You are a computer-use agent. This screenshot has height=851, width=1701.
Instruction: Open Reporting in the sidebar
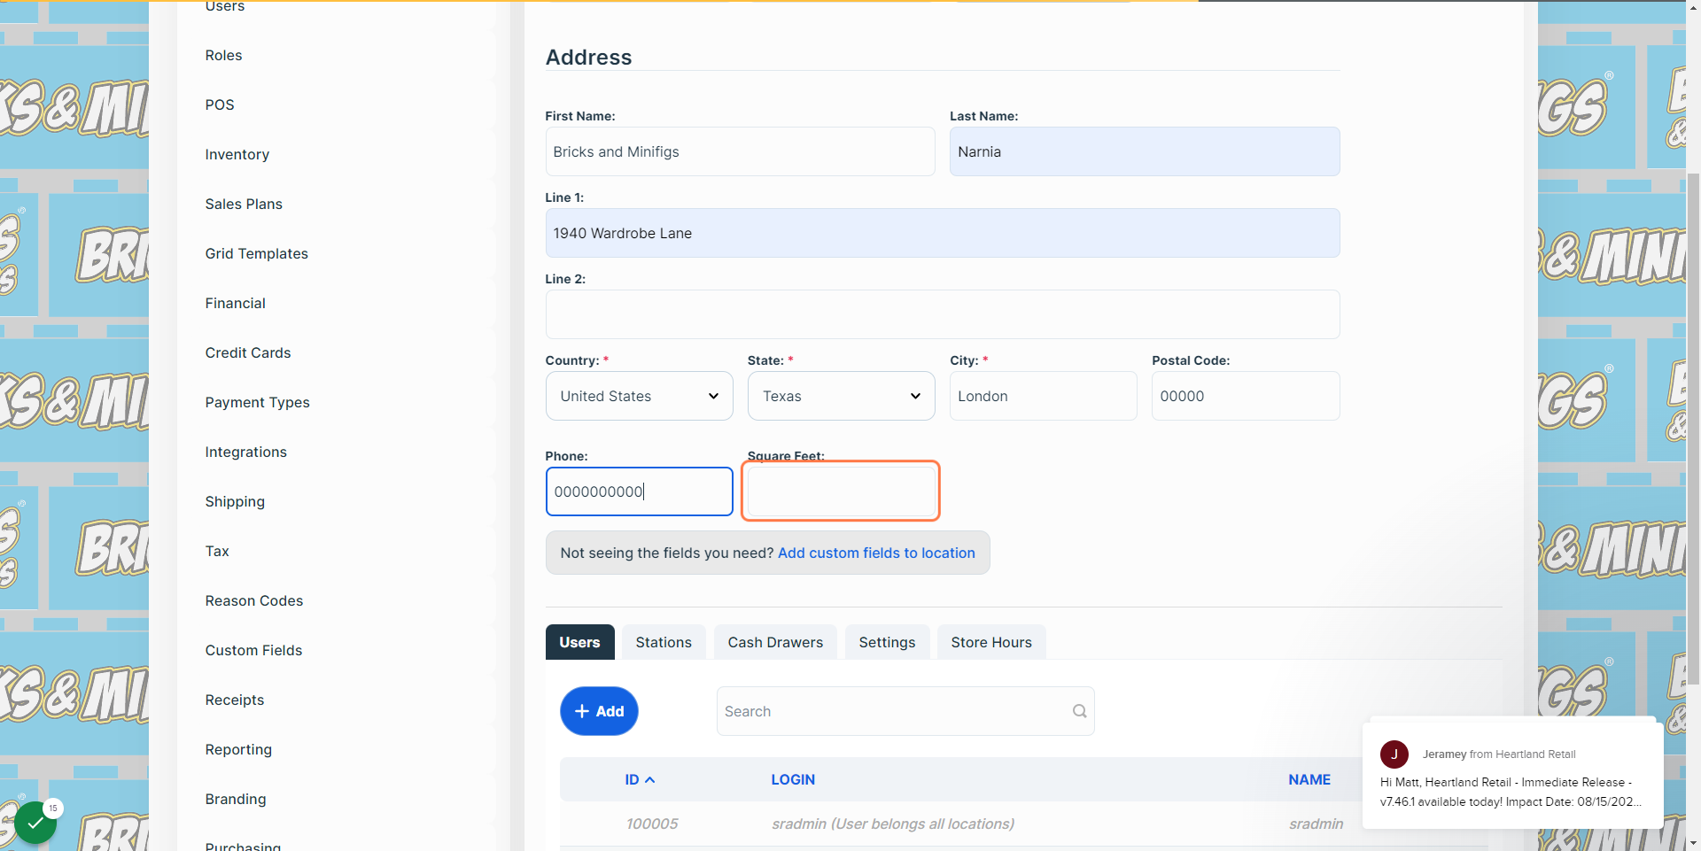point(238,749)
